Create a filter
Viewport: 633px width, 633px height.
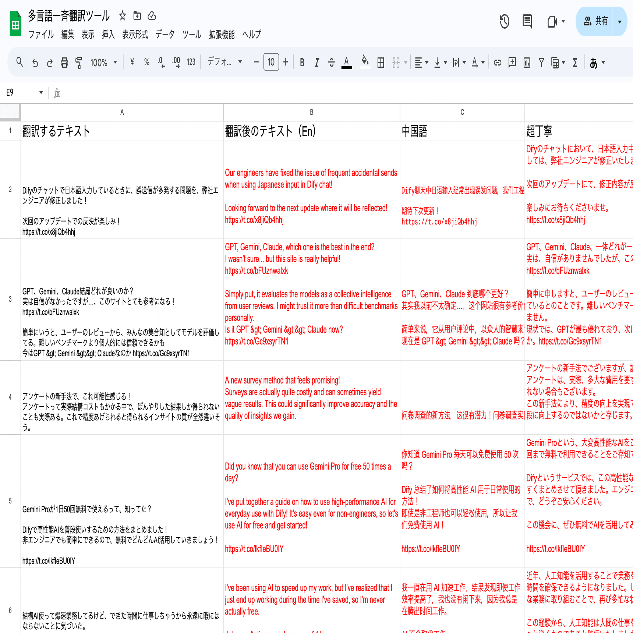click(x=541, y=62)
